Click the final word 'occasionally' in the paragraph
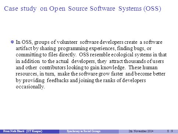The height and width of the screenshot is (134, 178). tap(30, 87)
